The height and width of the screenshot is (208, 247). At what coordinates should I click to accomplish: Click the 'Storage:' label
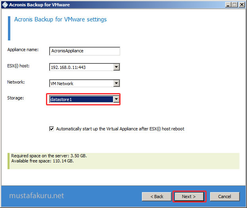click(15, 98)
